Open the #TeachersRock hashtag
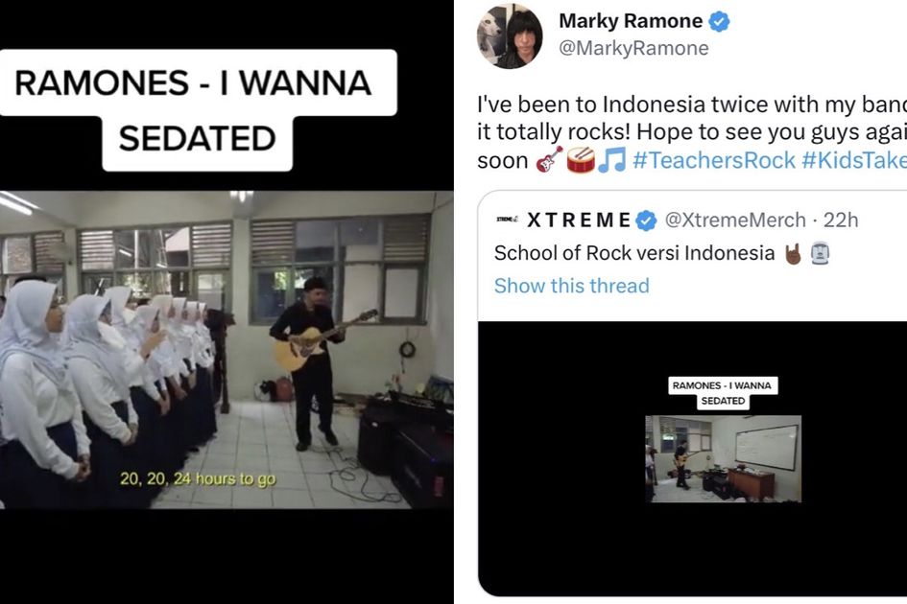The image size is (907, 604). 714,160
